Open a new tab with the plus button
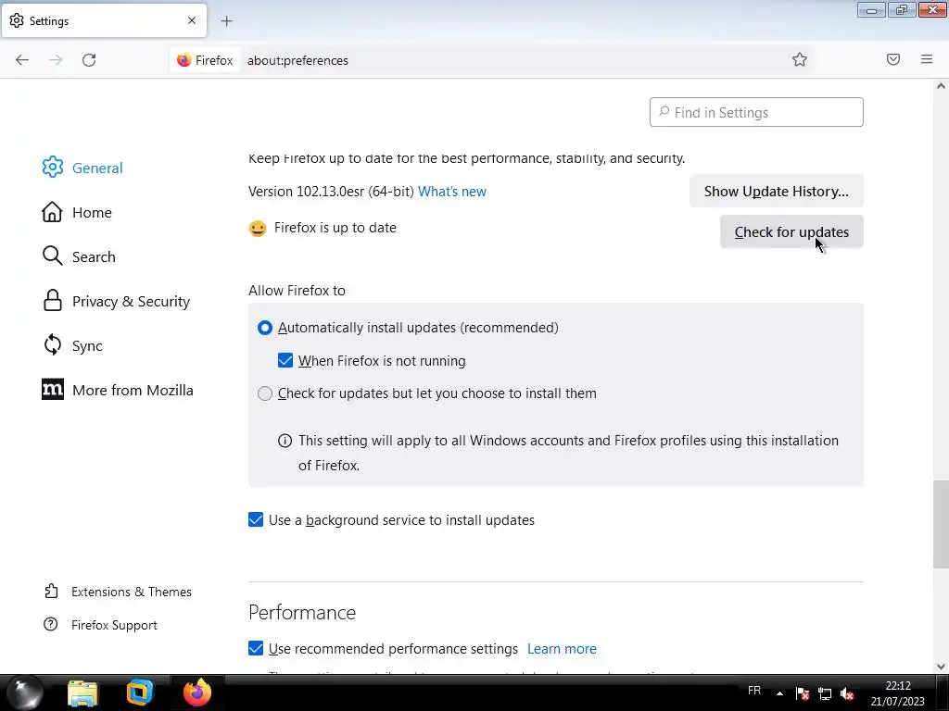This screenshot has width=949, height=711. coord(226,21)
